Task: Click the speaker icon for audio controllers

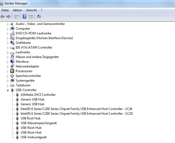Action: pos(12,24)
